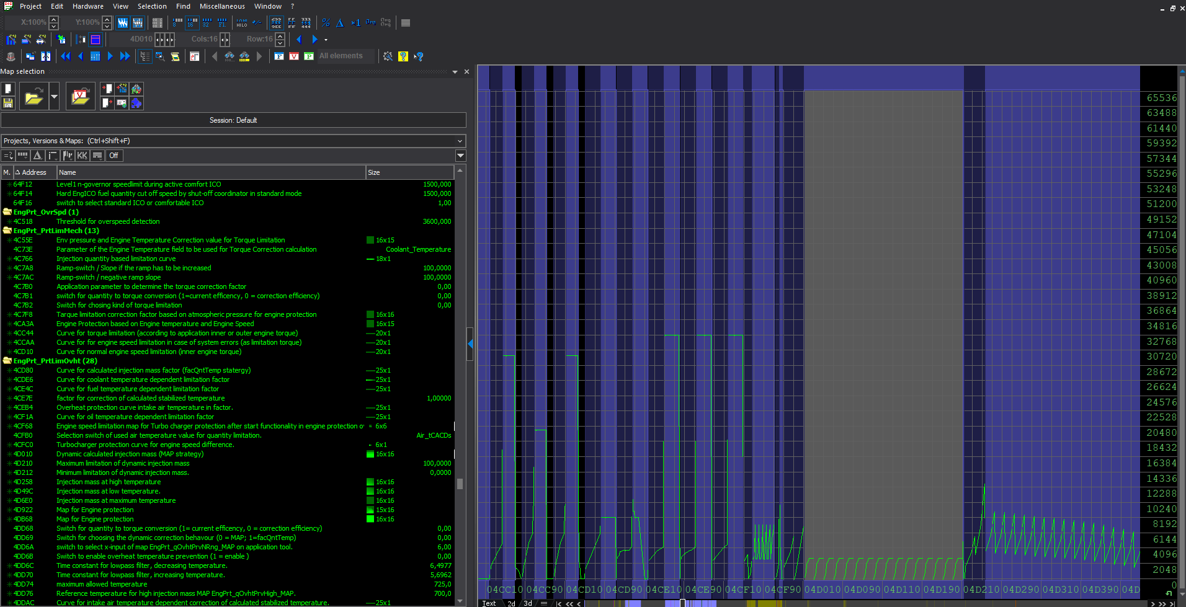Select the 32-bit data width icon
Image resolution: width=1186 pixels, height=607 pixels.
tap(207, 23)
